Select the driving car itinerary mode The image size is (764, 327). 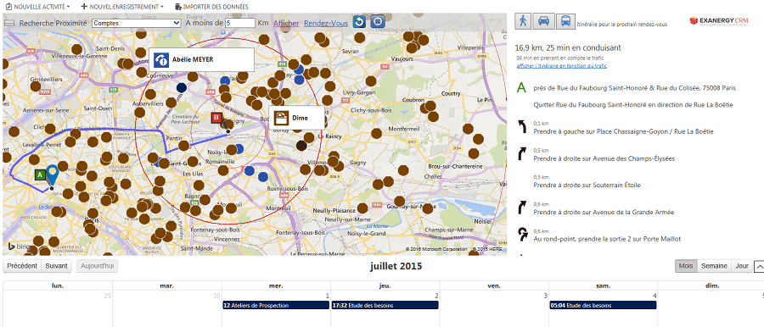click(x=543, y=21)
